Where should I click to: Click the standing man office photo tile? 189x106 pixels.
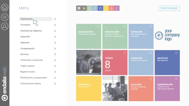[89, 62]
